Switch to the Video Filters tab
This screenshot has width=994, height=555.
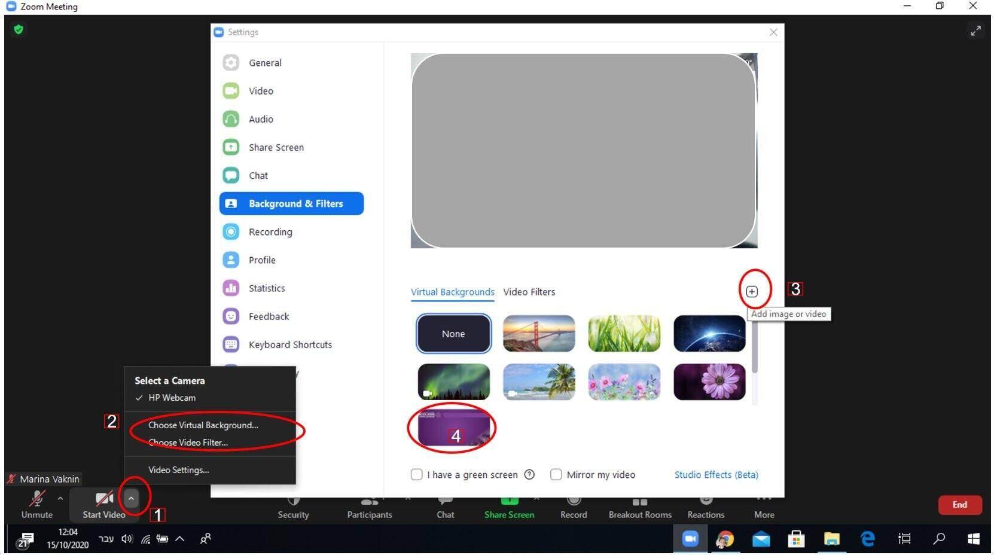tap(529, 292)
